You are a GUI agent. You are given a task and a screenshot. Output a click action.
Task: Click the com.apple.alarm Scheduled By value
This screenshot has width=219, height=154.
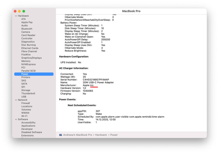point(130,117)
